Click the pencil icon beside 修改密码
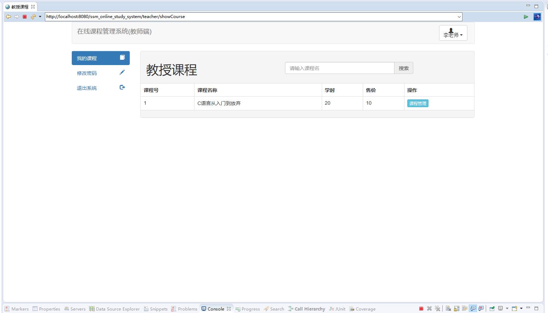548x313 pixels. coord(122,72)
